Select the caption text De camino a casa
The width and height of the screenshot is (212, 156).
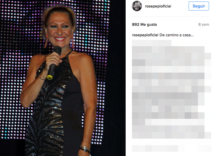click(x=176, y=35)
